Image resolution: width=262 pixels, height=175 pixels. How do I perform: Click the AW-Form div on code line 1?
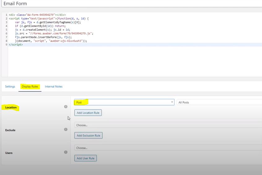click(37, 15)
